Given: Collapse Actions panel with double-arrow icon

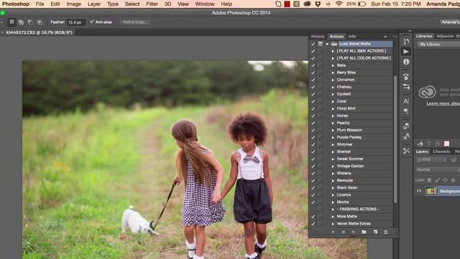Looking at the screenshot, I should [x=385, y=37].
